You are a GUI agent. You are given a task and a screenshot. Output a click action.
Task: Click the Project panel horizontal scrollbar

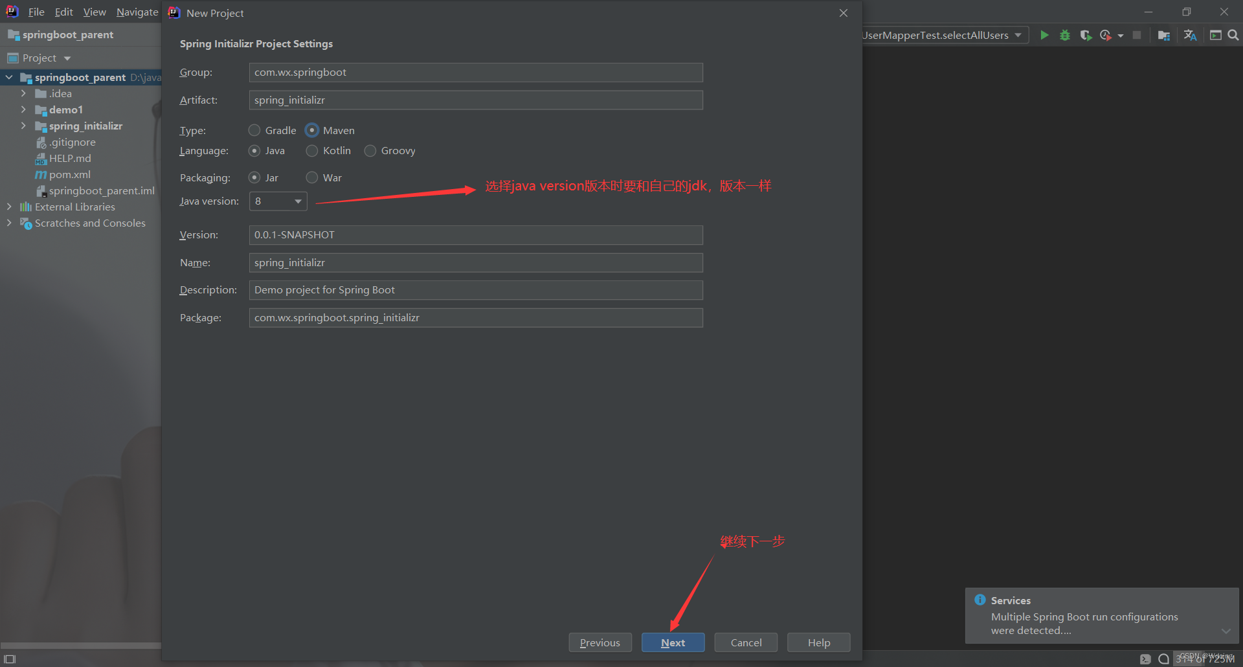coord(81,646)
